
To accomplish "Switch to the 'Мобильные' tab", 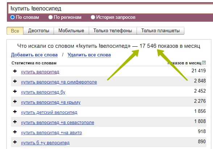I will click(x=71, y=31).
